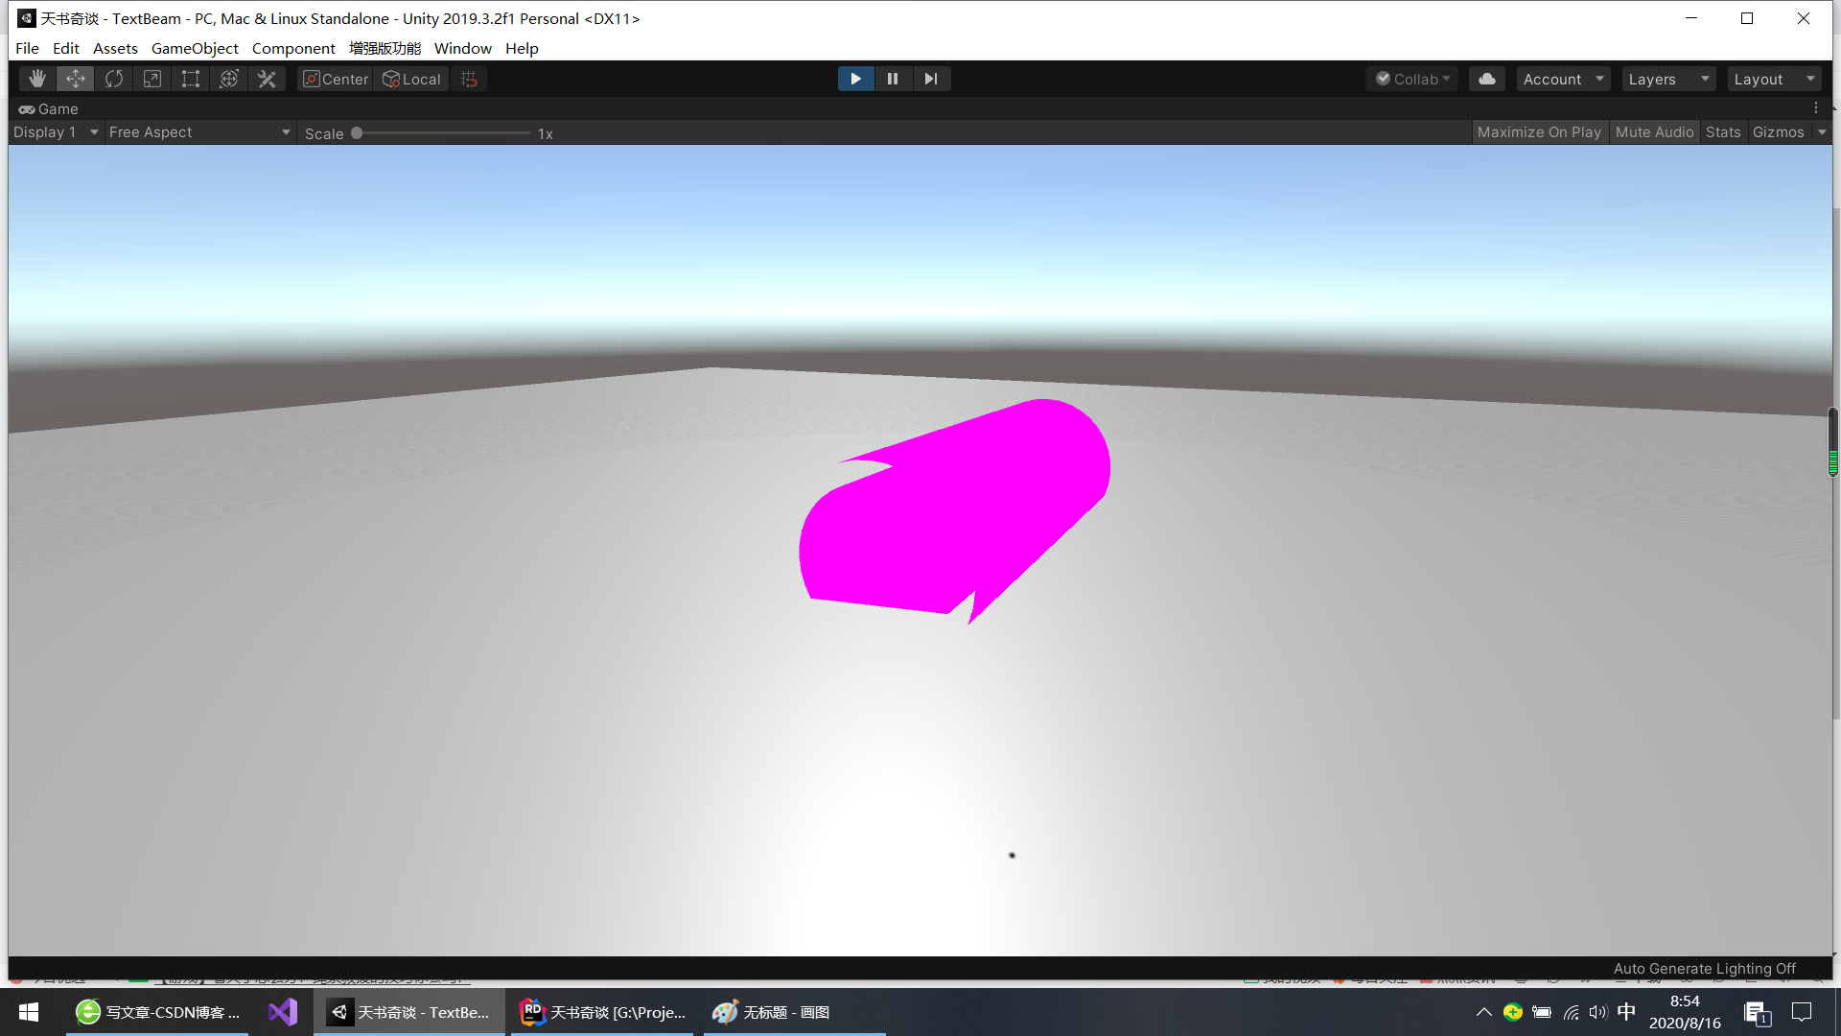1841x1036 pixels.
Task: Toggle Center pivot mode
Action: (x=335, y=79)
